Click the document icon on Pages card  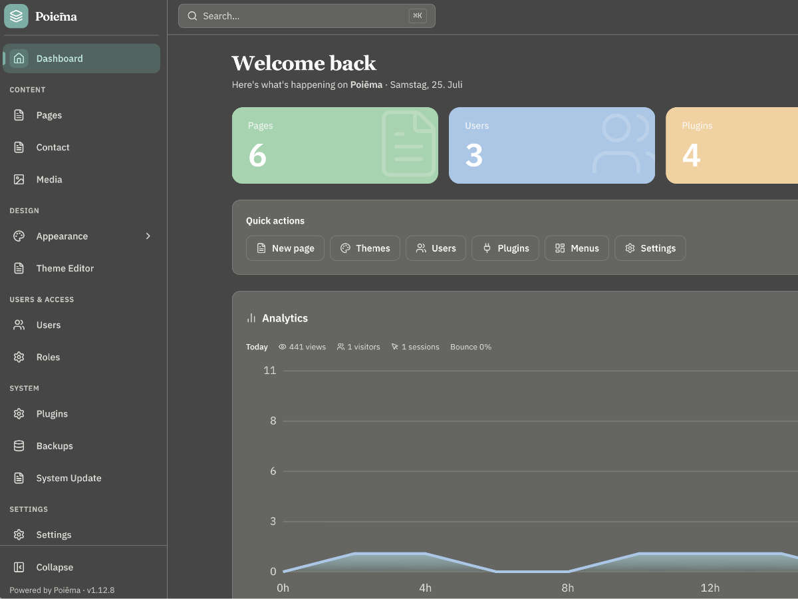[409, 144]
